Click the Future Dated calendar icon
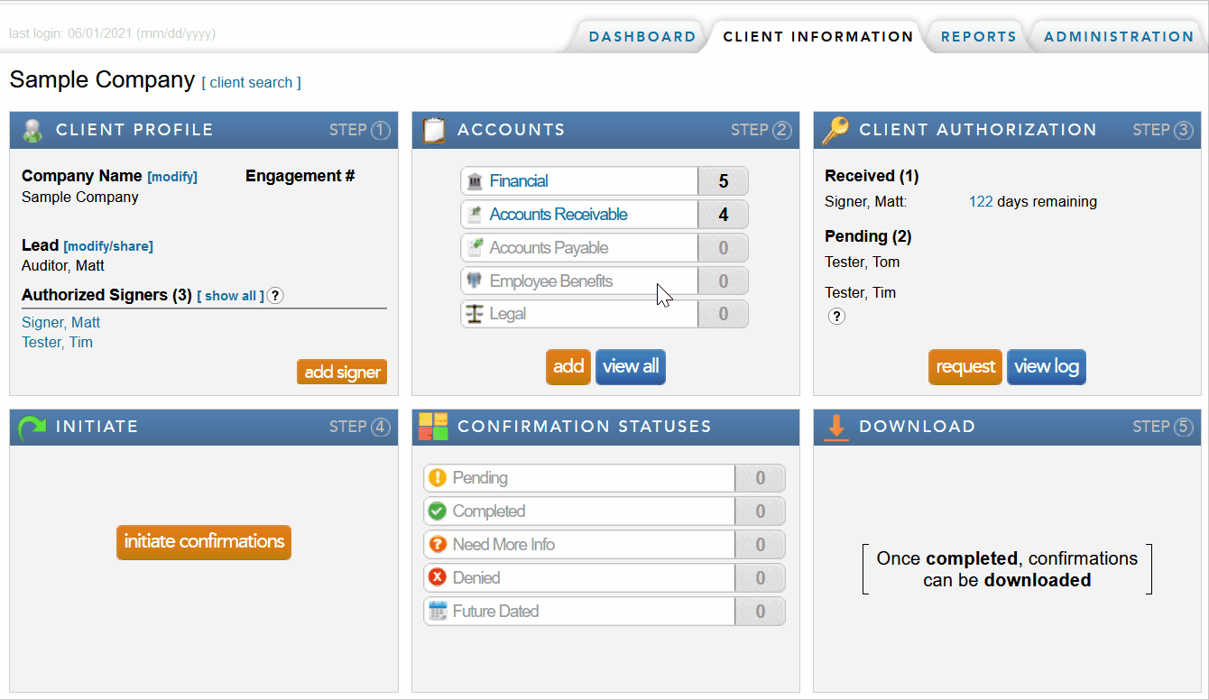The width and height of the screenshot is (1209, 700). [x=439, y=611]
